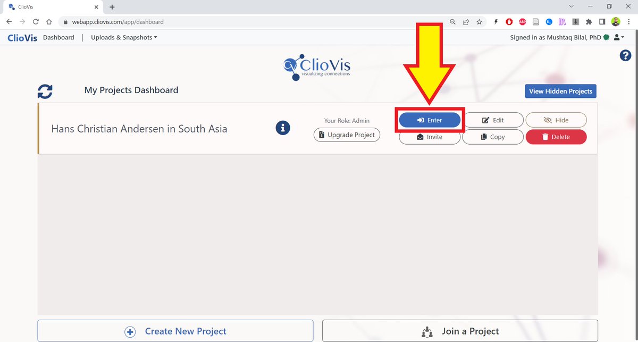View site info lock icon
Screen dimensions: 638x342
[x=66, y=22]
